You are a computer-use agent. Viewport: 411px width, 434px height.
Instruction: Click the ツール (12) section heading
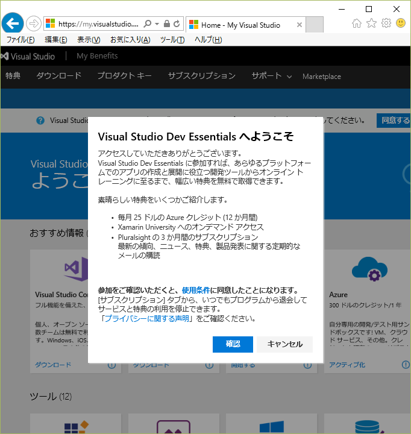point(51,397)
